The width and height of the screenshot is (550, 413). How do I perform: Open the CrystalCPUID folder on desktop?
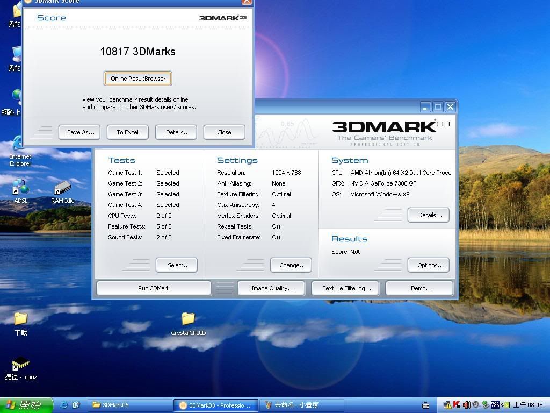tap(189, 324)
